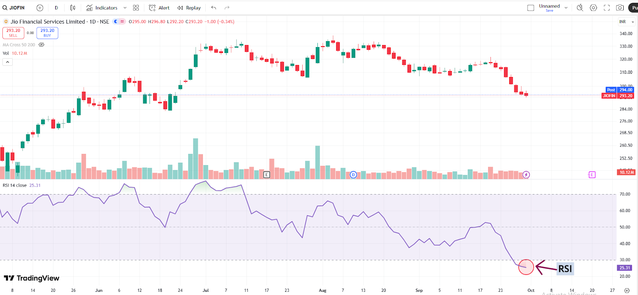Image resolution: width=638 pixels, height=295 pixels.
Task: Open the INR currency dropdown
Action: click(x=626, y=22)
